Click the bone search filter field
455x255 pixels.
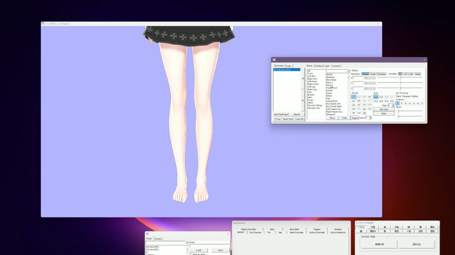[336, 71]
